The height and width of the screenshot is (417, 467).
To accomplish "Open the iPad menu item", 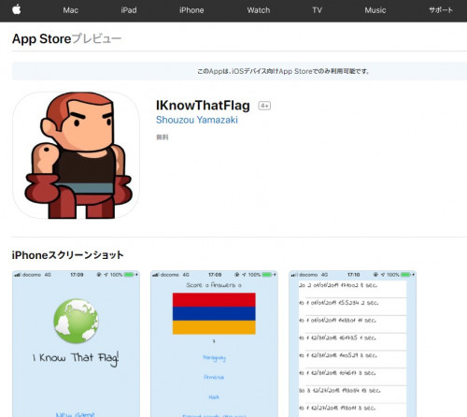I will pyautogui.click(x=129, y=10).
